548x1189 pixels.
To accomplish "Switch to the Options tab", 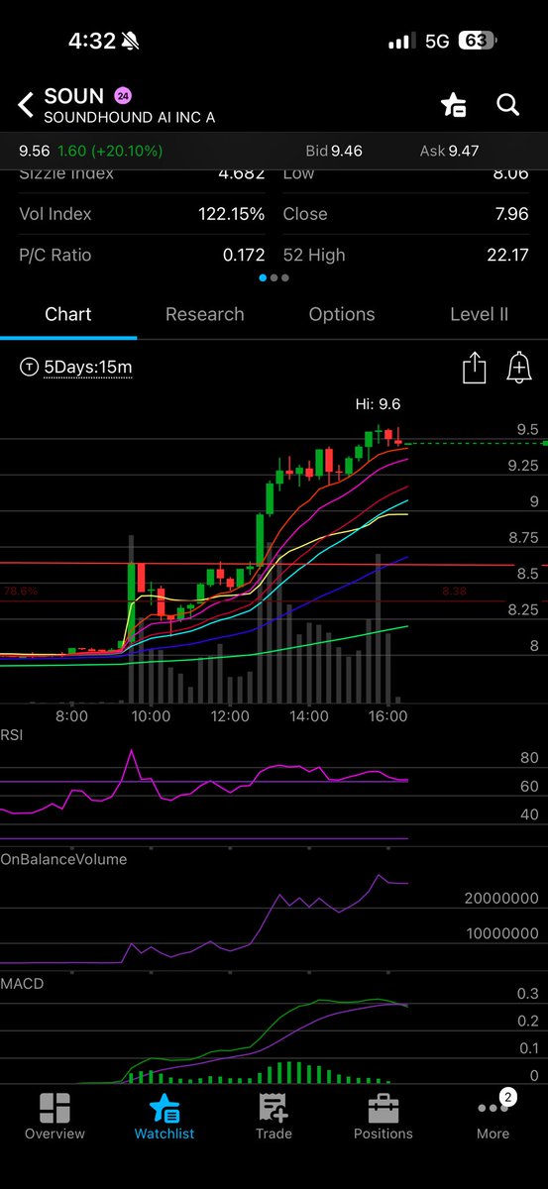I will coord(342,314).
